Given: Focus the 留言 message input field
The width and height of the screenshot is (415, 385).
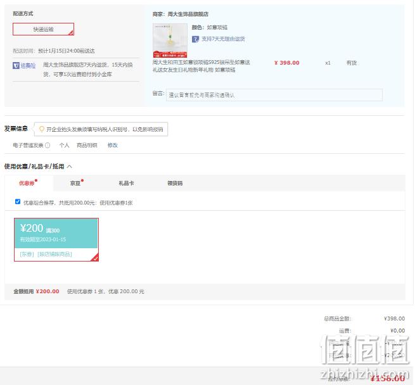Looking at the screenshot, I should pos(274,95).
